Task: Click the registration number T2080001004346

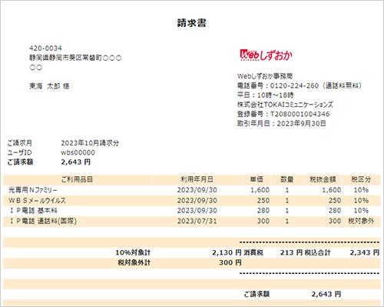Action: (300, 114)
